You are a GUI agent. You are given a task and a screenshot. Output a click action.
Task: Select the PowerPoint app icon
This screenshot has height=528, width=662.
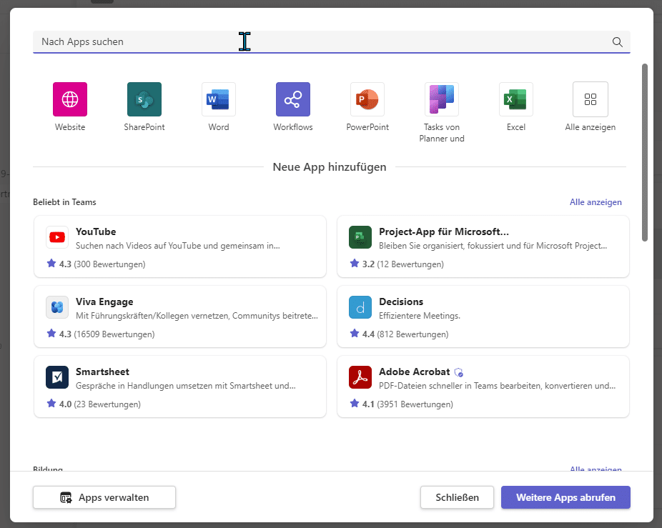click(x=367, y=99)
